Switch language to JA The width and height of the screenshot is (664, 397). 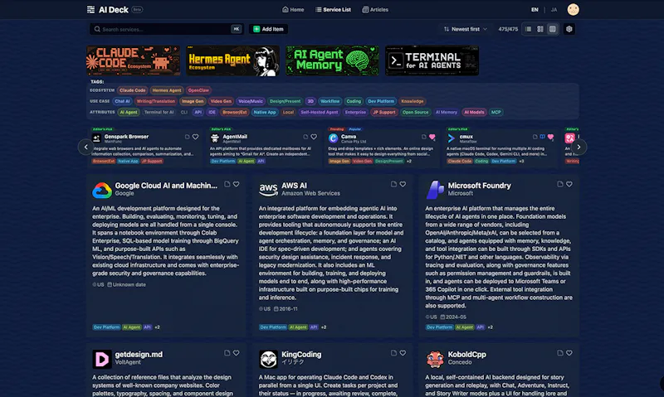[554, 9]
